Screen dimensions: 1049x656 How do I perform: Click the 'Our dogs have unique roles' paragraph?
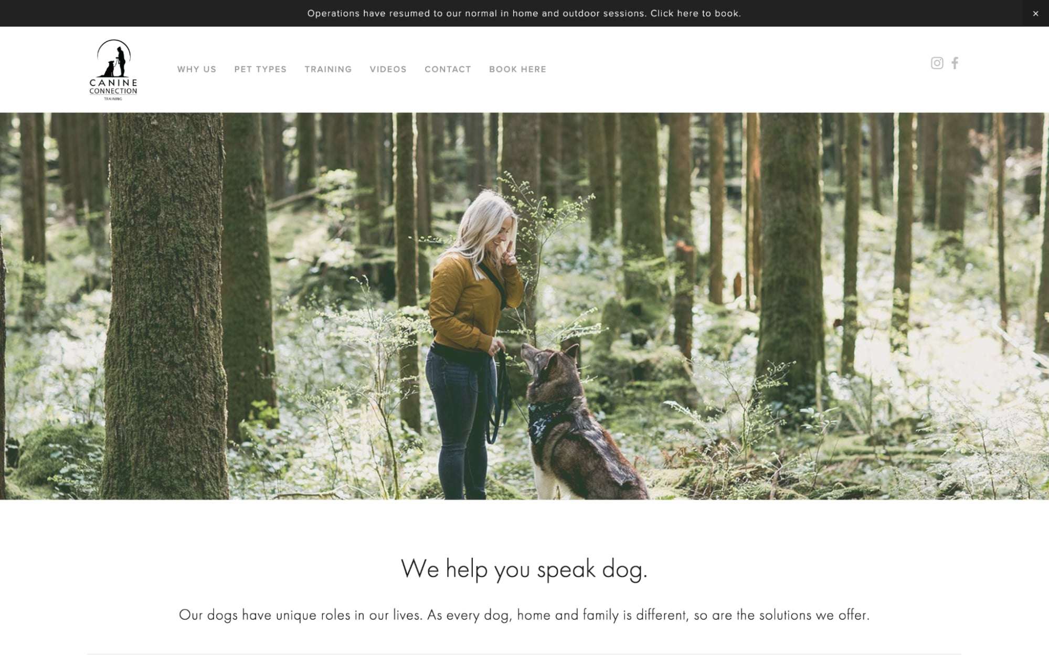[524, 615]
